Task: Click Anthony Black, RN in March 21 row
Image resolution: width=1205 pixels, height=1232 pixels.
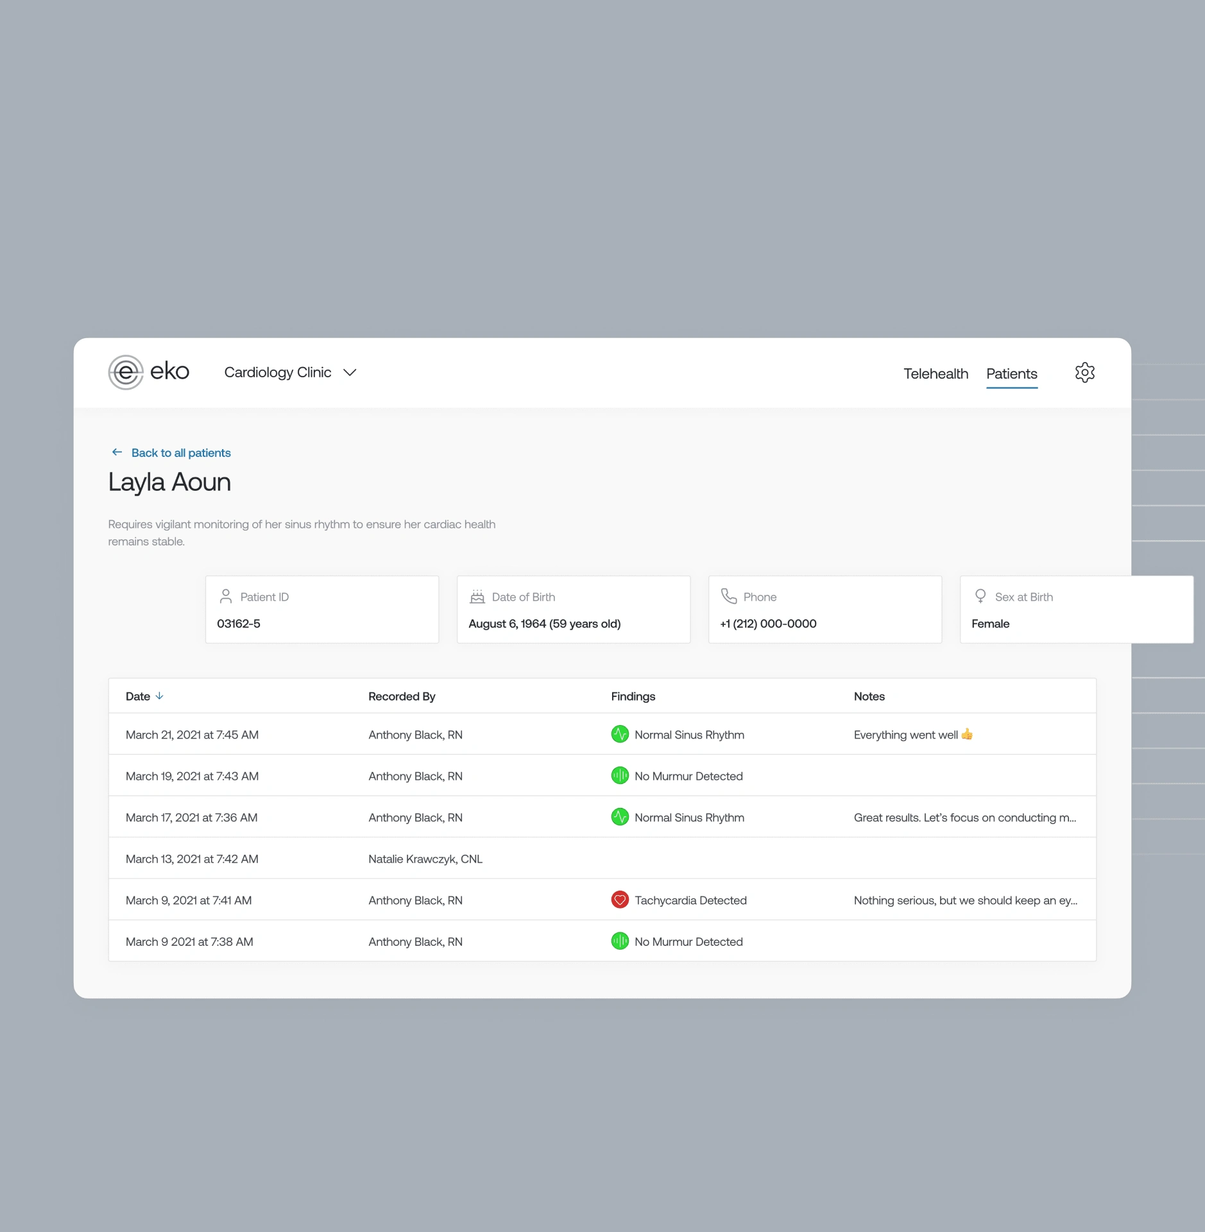Action: pyautogui.click(x=415, y=735)
